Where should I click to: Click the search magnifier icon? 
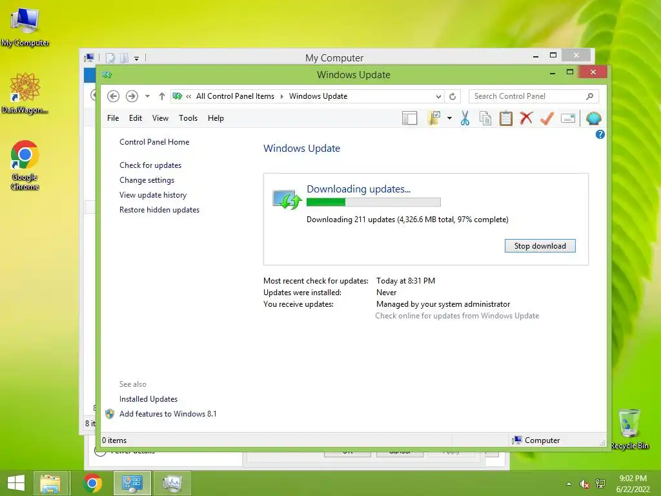pos(590,96)
